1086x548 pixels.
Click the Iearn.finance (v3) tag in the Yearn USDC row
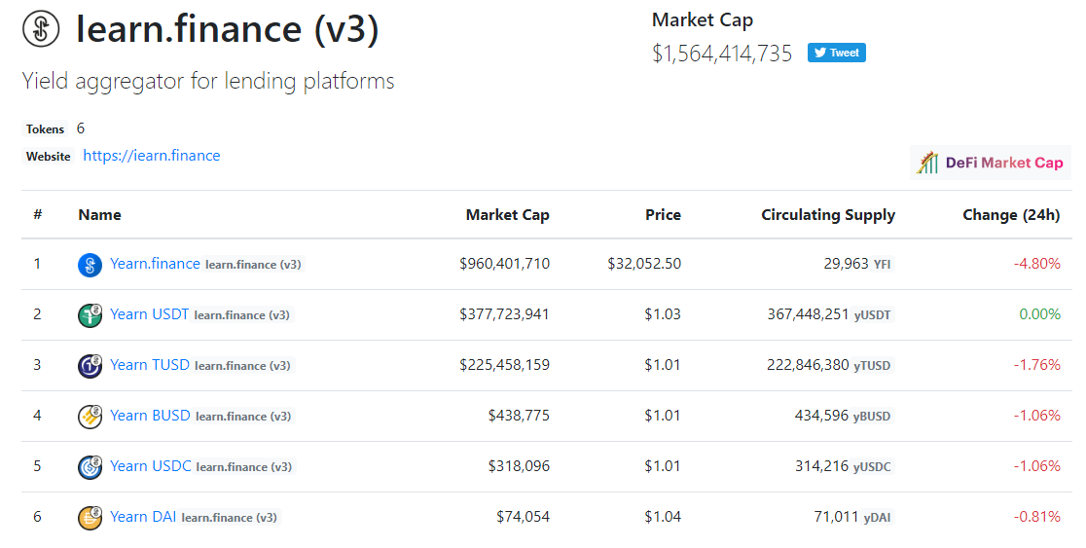(244, 467)
